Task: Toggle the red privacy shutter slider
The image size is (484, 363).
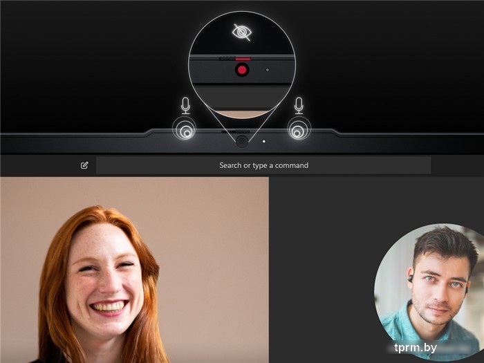Action: pos(242,59)
